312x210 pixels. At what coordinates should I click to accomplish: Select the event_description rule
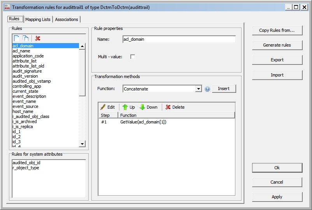[x=29, y=96]
